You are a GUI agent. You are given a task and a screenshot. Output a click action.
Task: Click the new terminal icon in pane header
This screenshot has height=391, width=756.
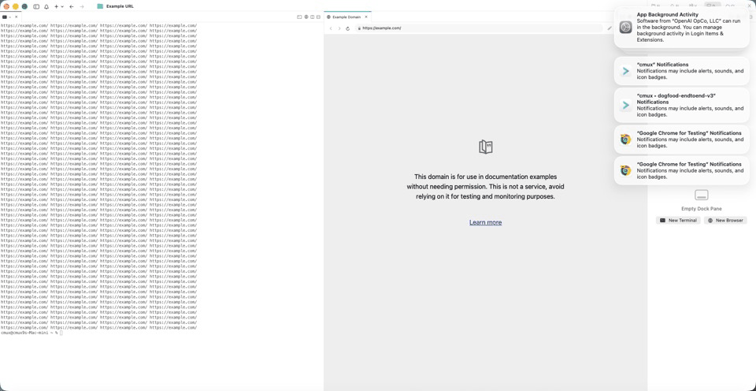pos(299,17)
